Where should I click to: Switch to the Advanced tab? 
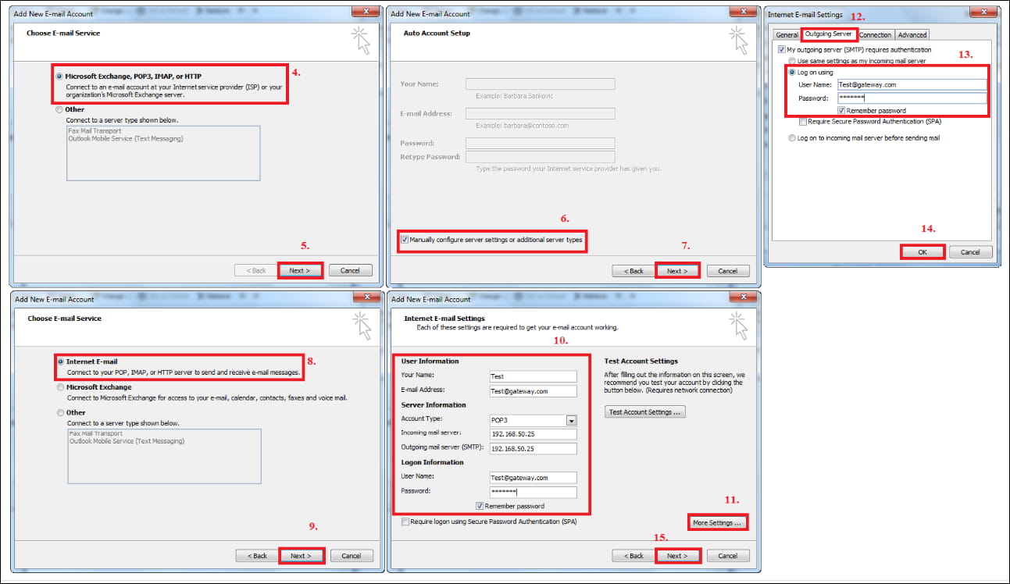point(912,34)
